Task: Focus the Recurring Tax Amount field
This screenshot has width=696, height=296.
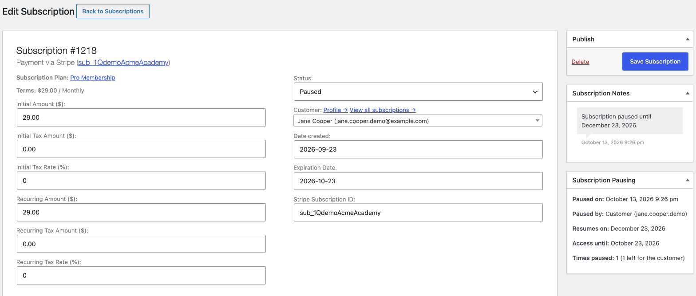Action: pyautogui.click(x=141, y=244)
